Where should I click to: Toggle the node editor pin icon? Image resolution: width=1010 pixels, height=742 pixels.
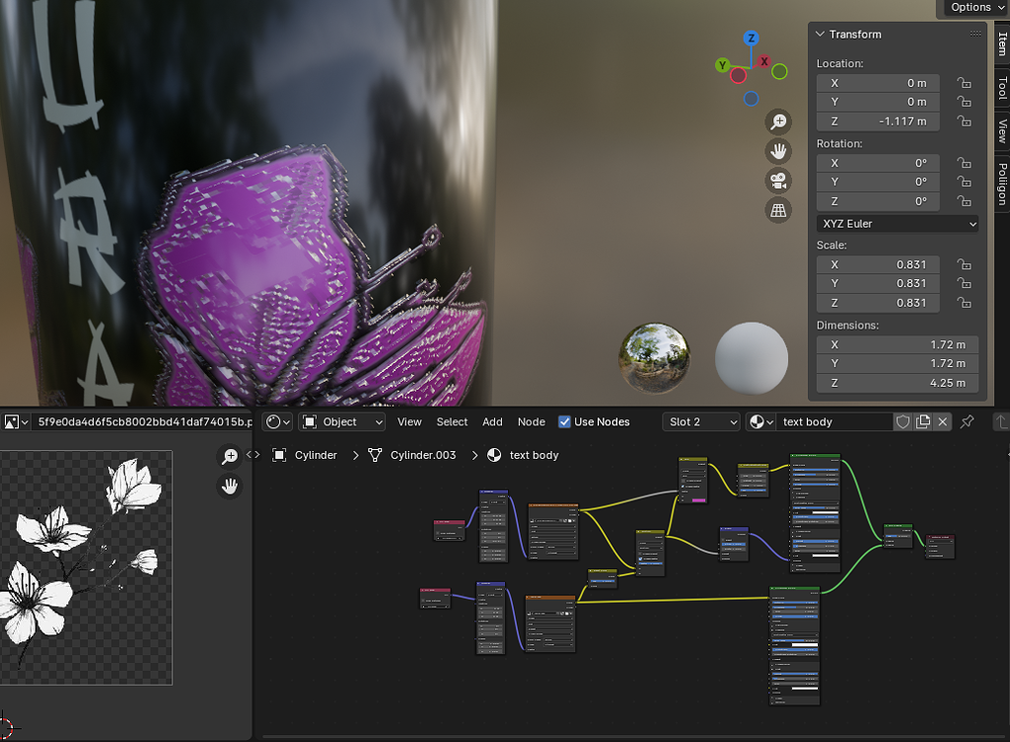(x=966, y=421)
